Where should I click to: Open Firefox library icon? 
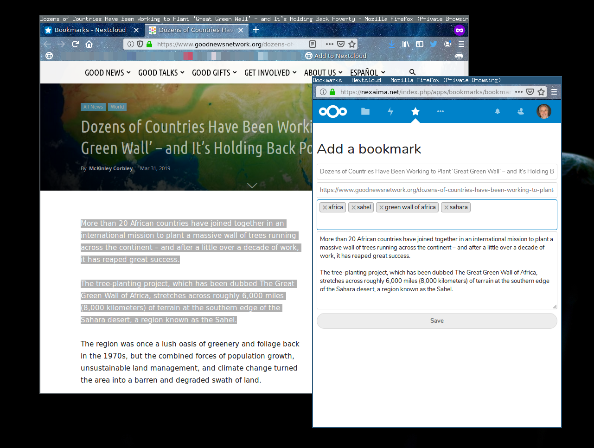(406, 44)
